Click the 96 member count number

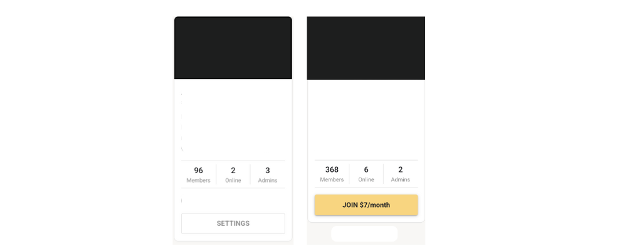[x=198, y=171]
